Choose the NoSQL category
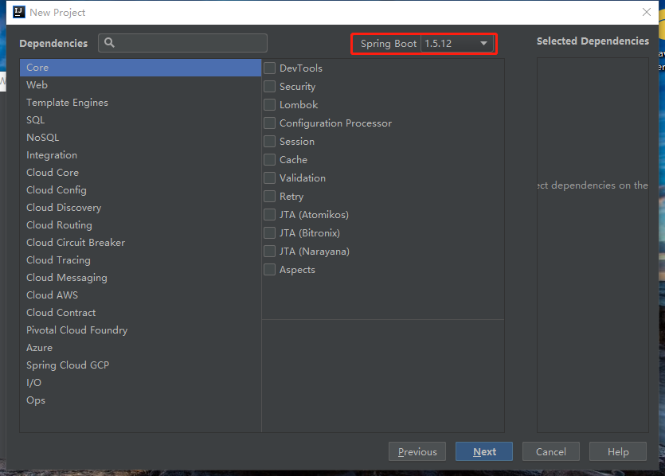Image resolution: width=665 pixels, height=476 pixels. (140, 138)
